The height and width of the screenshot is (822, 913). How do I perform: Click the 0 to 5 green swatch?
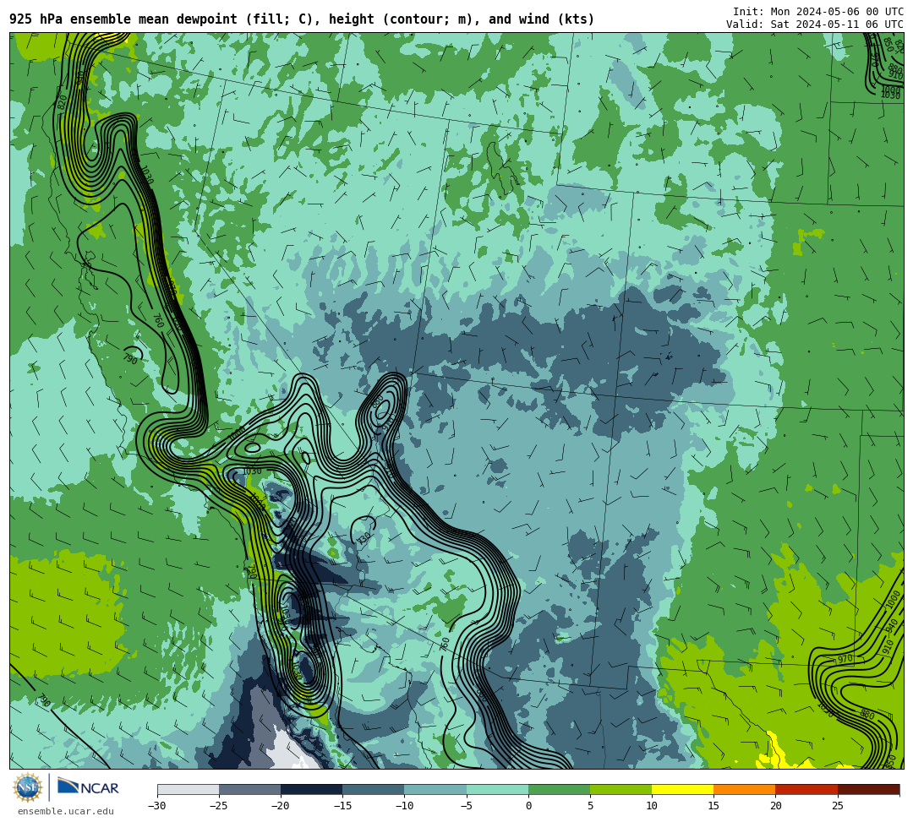[559, 789]
